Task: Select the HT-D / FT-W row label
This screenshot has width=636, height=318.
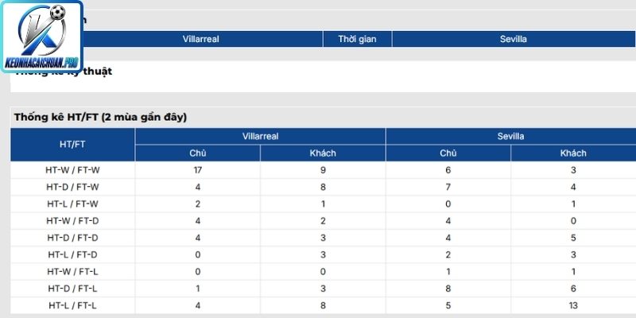Action: coord(72,187)
